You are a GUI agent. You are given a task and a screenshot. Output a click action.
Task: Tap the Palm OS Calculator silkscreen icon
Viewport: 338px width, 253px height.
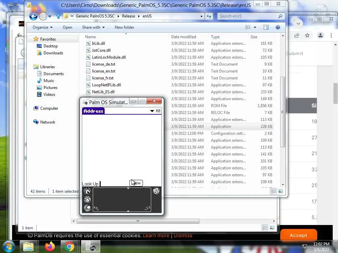point(156,191)
